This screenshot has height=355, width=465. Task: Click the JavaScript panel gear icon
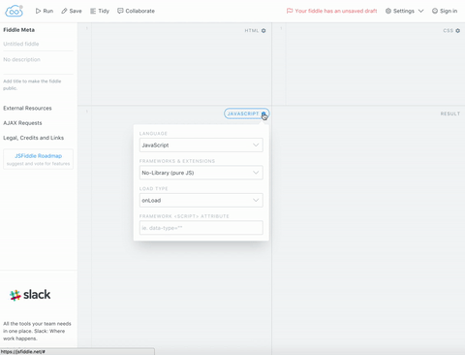click(x=263, y=113)
